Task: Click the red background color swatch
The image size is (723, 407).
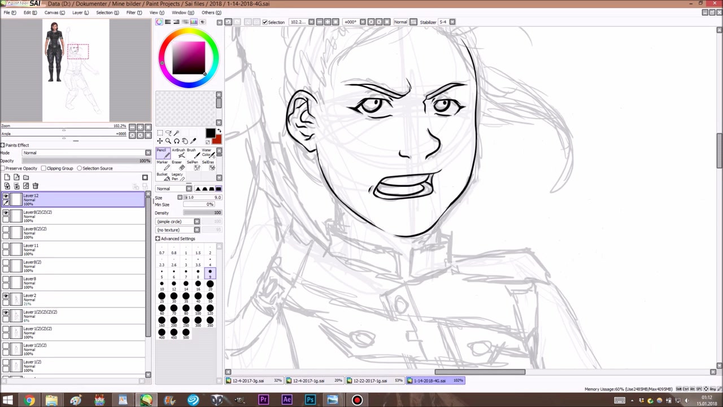Action: [x=217, y=140]
